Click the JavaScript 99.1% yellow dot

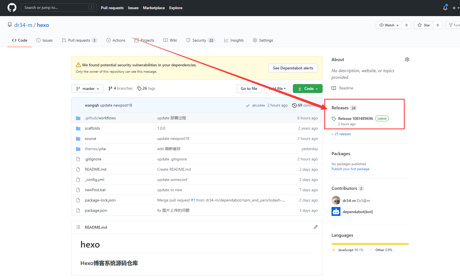pyautogui.click(x=334, y=250)
